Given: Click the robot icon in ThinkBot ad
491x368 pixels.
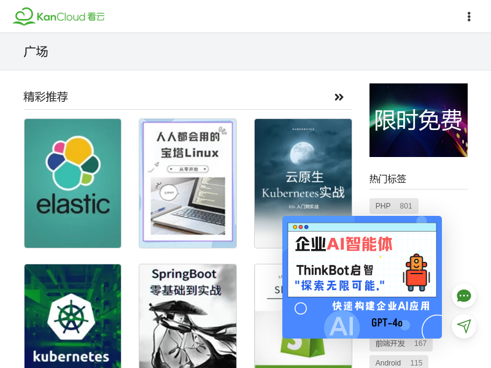Looking at the screenshot, I should pos(416,272).
